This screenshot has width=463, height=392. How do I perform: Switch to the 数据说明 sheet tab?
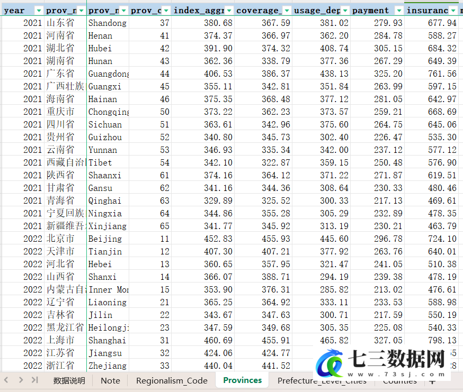(x=69, y=380)
